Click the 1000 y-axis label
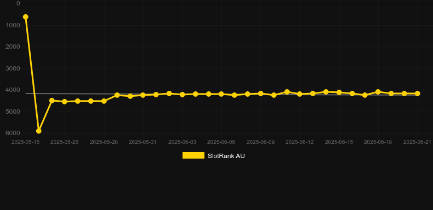The height and width of the screenshot is (210, 433). (x=13, y=25)
